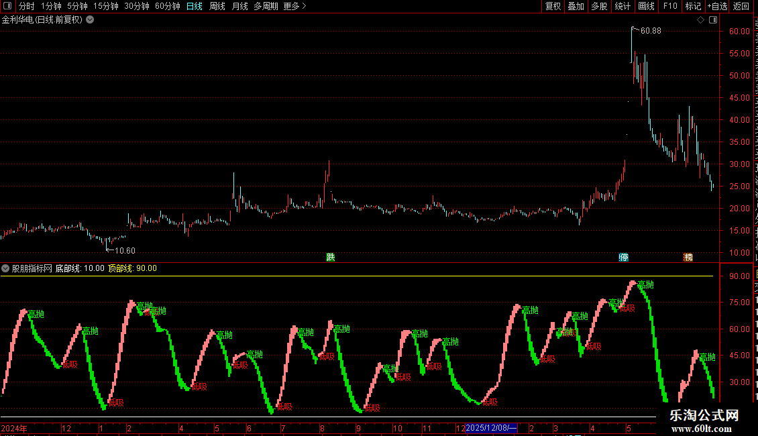758x436 pixels.
Task: Click the 顶部线: 90.00 indicator value
Action: tap(132, 268)
